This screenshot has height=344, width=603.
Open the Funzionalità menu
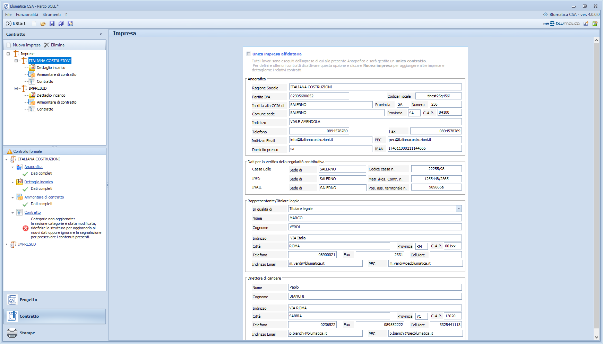27,15
